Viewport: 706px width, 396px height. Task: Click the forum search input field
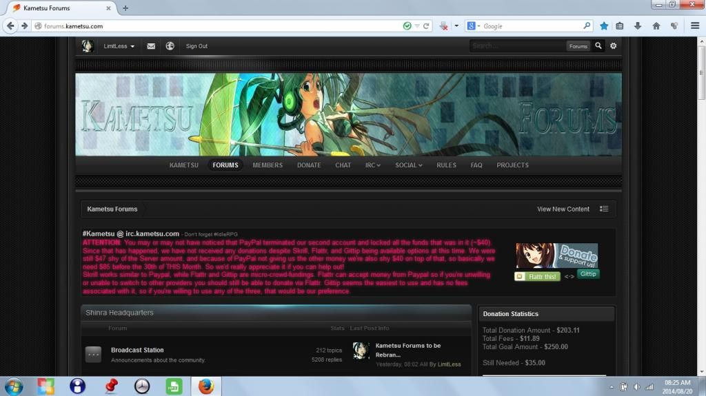tap(517, 46)
